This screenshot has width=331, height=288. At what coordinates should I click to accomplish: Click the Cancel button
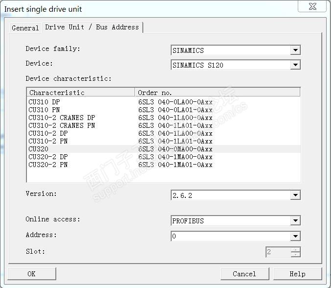click(244, 274)
